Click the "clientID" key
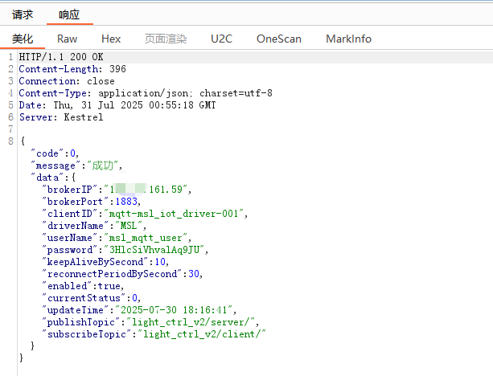 69,214
